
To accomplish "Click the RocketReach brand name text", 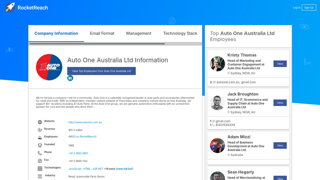I will click(33, 8).
